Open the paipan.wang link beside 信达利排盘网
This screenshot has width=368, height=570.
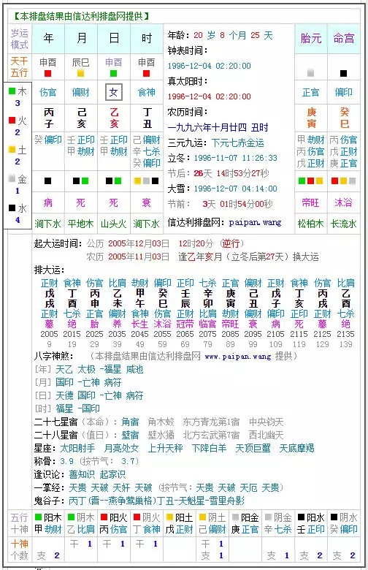point(255,222)
